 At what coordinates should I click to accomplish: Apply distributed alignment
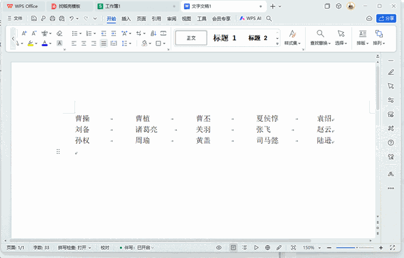(113, 44)
